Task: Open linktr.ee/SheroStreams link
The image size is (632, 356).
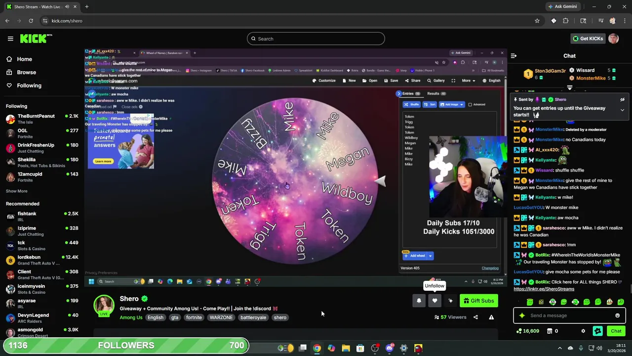Action: coord(544,289)
